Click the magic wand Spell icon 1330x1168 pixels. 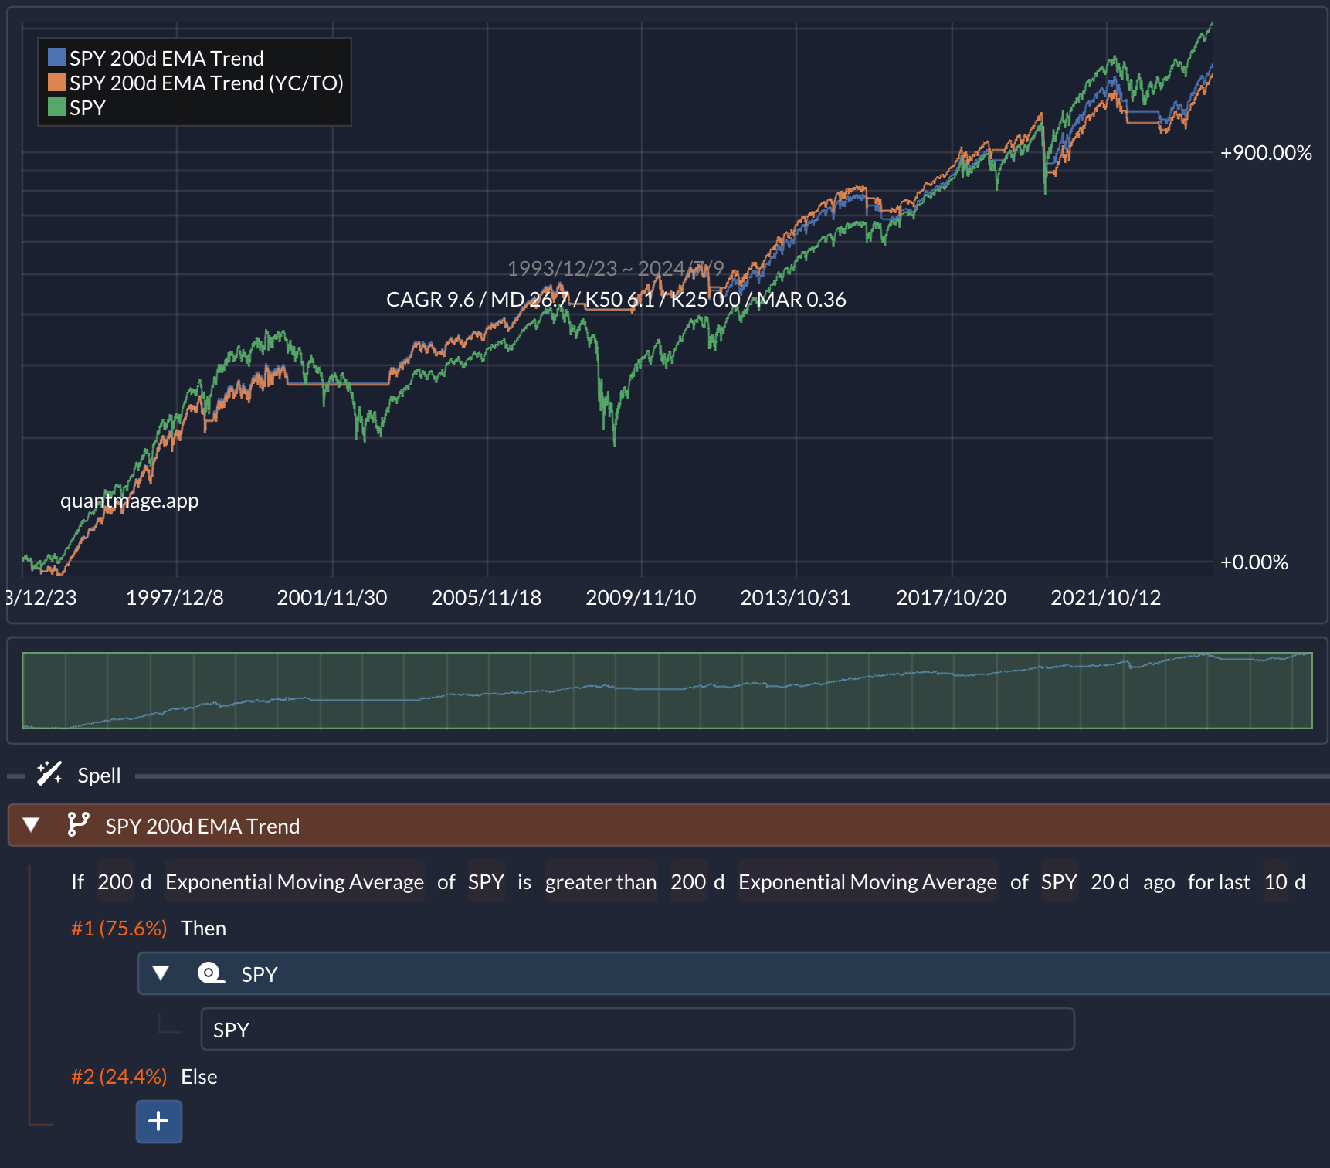coord(49,773)
